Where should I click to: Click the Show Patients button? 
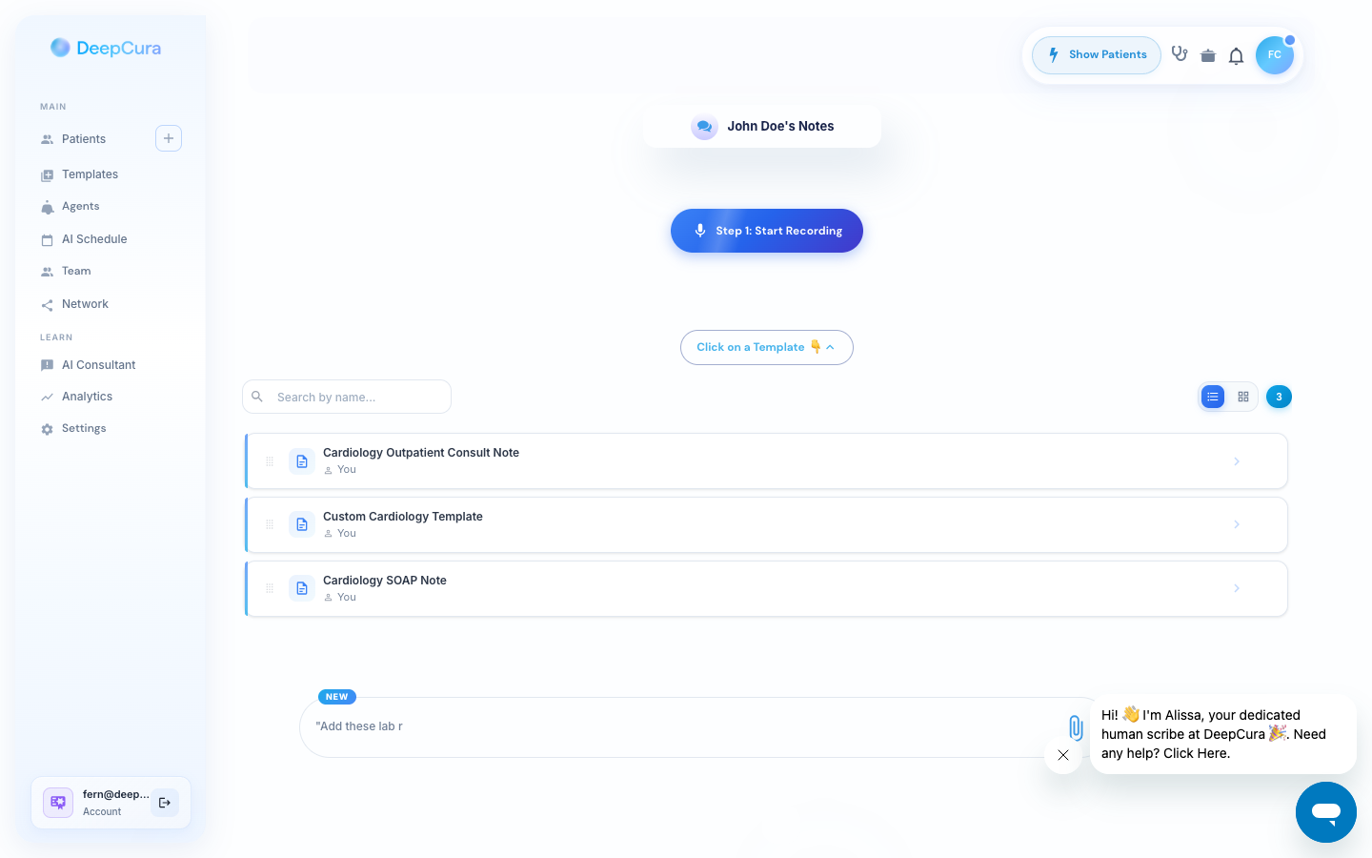(1097, 55)
